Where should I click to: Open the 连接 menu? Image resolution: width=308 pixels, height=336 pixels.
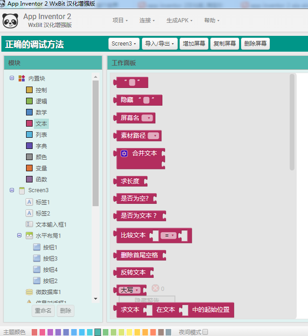(147, 20)
